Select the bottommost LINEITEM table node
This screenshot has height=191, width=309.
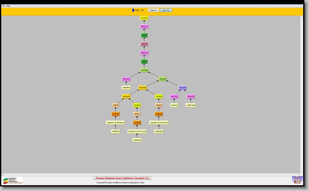pos(137,140)
